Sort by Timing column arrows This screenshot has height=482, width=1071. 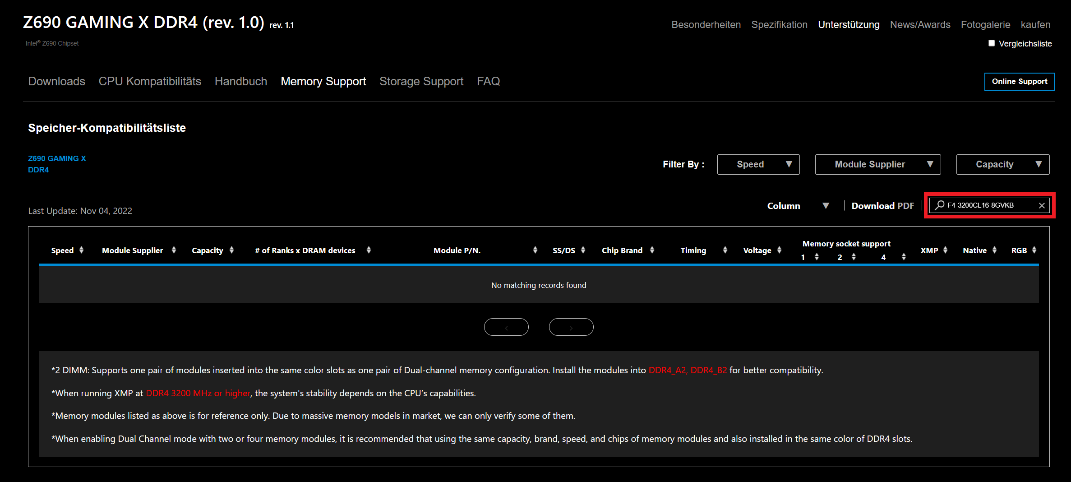(725, 250)
